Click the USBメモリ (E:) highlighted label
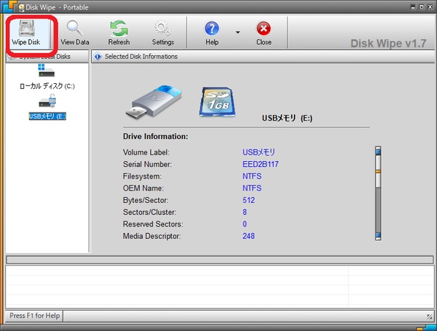The width and height of the screenshot is (437, 331). pyautogui.click(x=47, y=116)
